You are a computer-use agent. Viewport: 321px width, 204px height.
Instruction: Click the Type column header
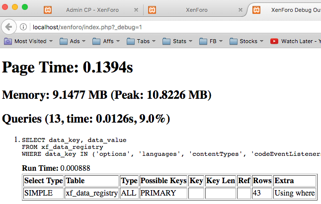click(129, 181)
